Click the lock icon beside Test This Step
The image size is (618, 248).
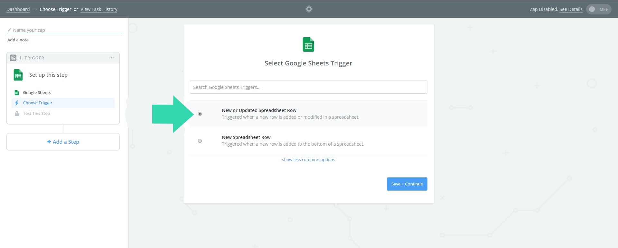17,114
